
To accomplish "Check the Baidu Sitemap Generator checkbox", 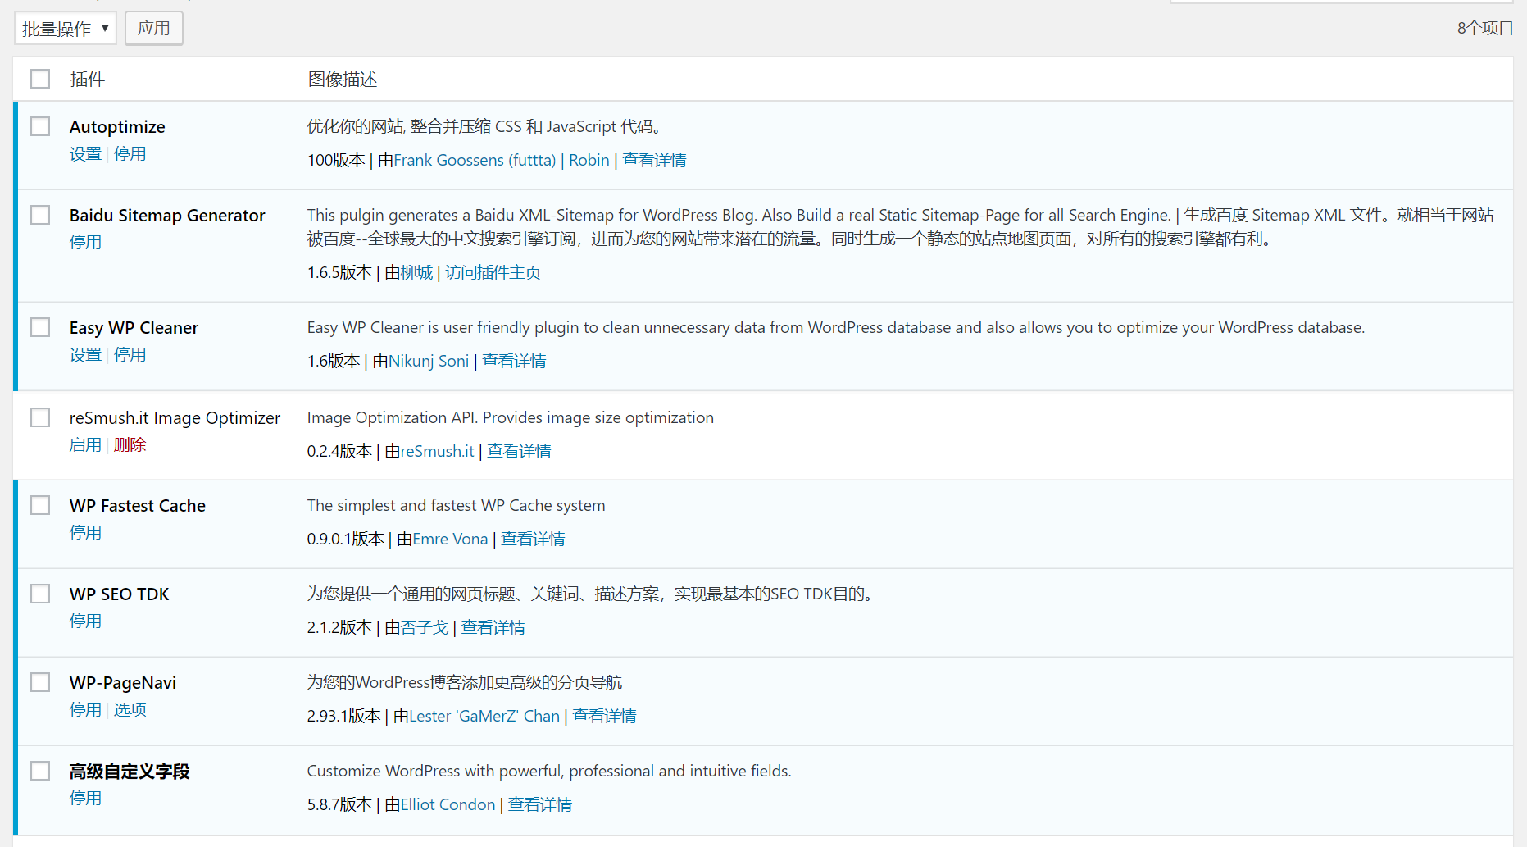I will coord(40,215).
